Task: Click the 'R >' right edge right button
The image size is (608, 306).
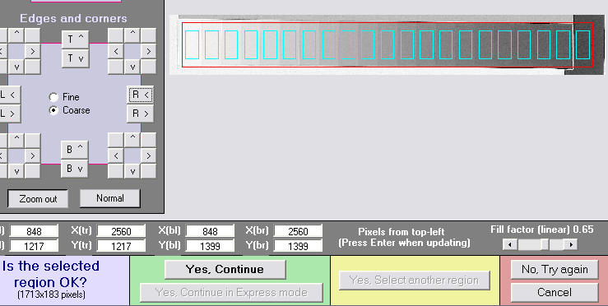Action: (x=140, y=114)
